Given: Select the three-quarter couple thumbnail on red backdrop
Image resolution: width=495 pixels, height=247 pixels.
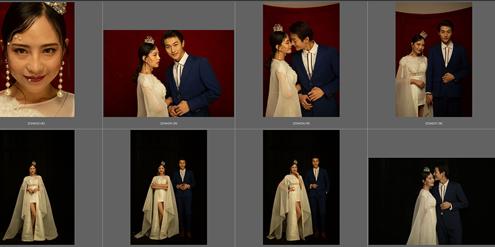Looking at the screenshot, I should coord(434,59).
